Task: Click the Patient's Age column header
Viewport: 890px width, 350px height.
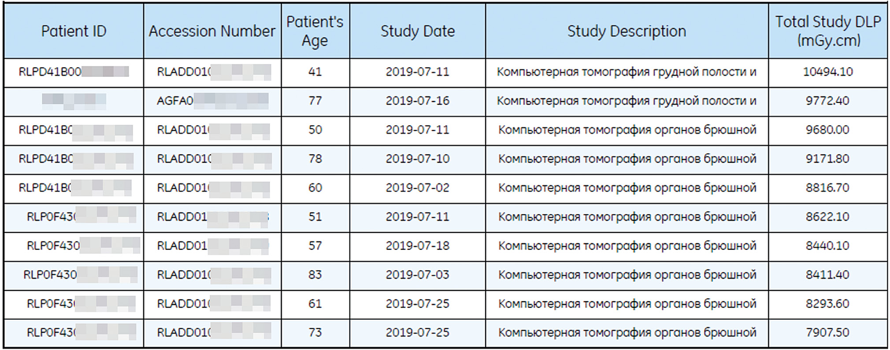Action: click(x=315, y=31)
